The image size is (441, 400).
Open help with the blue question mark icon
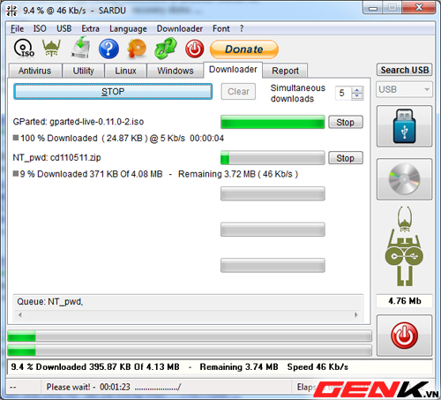point(108,49)
